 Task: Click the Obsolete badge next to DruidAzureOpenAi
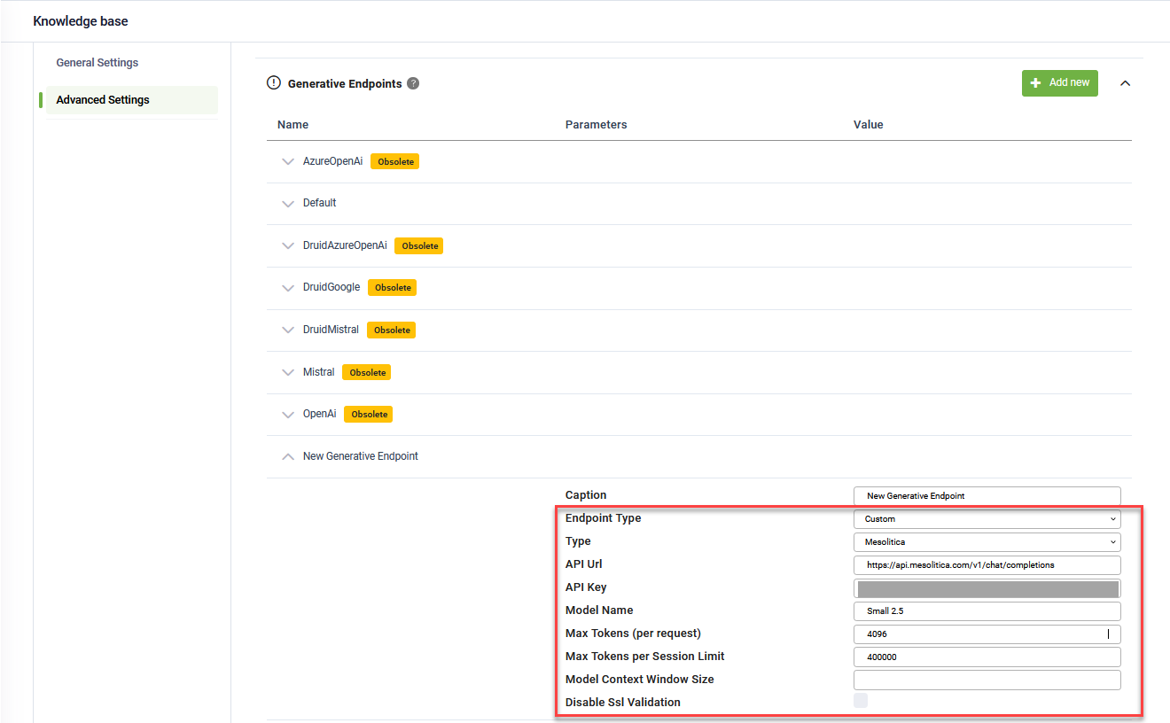pyautogui.click(x=419, y=246)
